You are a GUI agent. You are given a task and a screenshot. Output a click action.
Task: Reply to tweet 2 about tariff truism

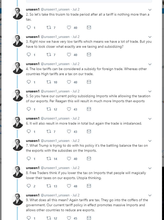29,27
